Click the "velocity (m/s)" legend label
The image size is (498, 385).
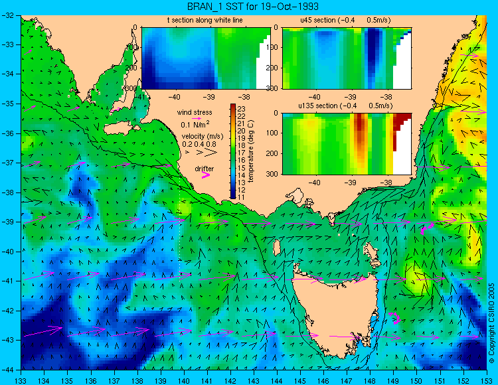tap(203, 137)
